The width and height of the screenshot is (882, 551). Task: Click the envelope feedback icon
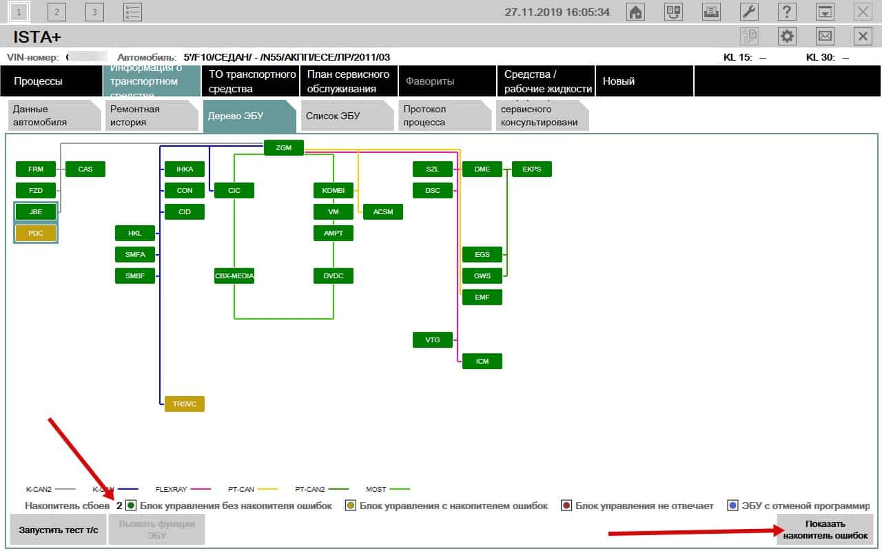pos(825,36)
